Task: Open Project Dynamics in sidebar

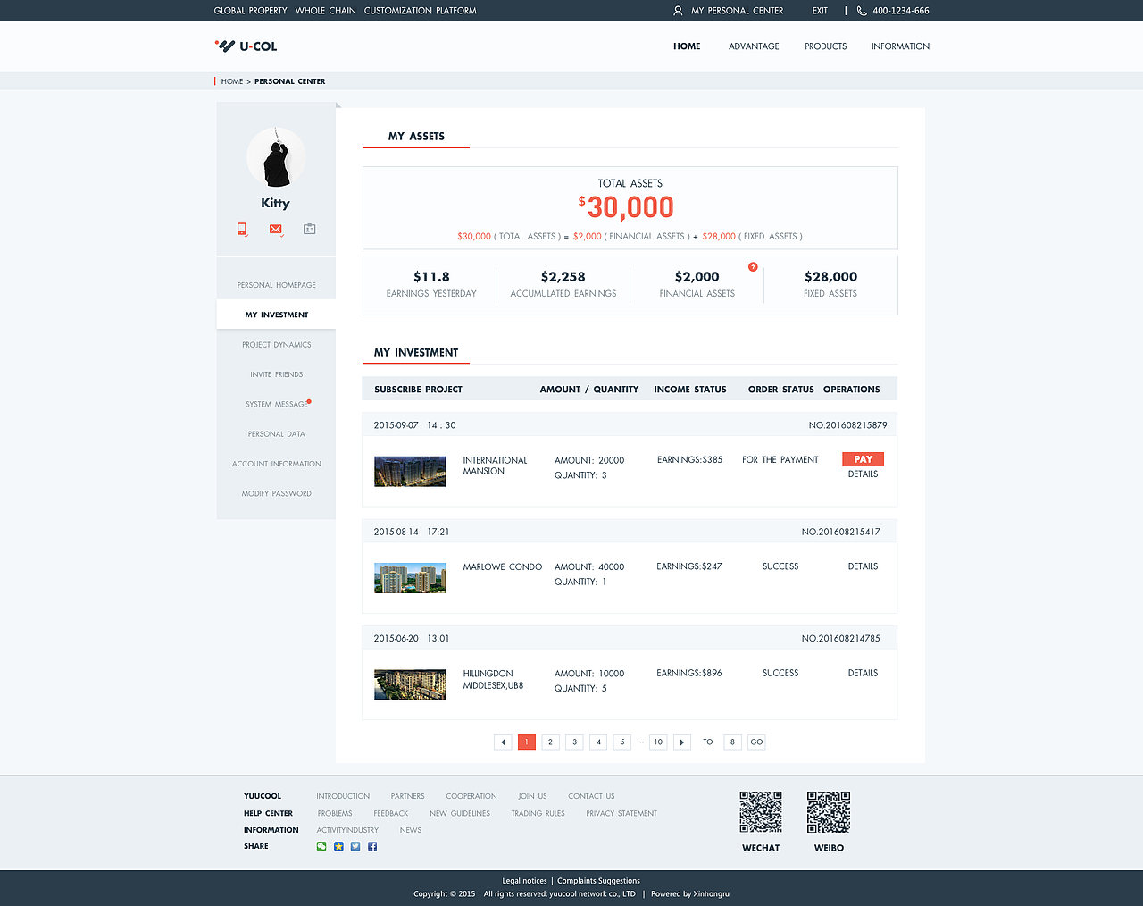Action: [x=276, y=345]
